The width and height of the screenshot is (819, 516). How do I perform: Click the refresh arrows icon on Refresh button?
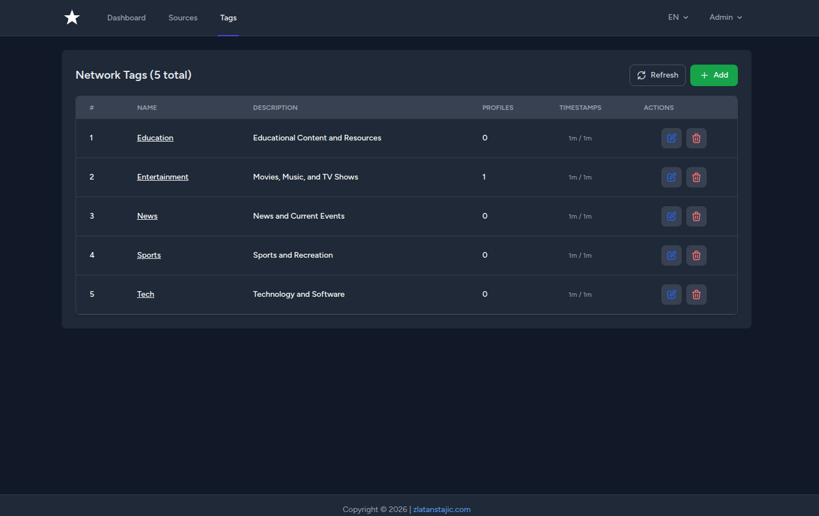pyautogui.click(x=641, y=75)
